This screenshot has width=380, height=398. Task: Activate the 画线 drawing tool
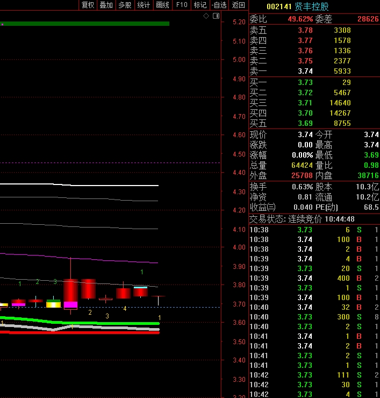point(163,5)
